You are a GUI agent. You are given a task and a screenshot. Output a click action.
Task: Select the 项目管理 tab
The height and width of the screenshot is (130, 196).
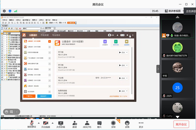(5, 26)
